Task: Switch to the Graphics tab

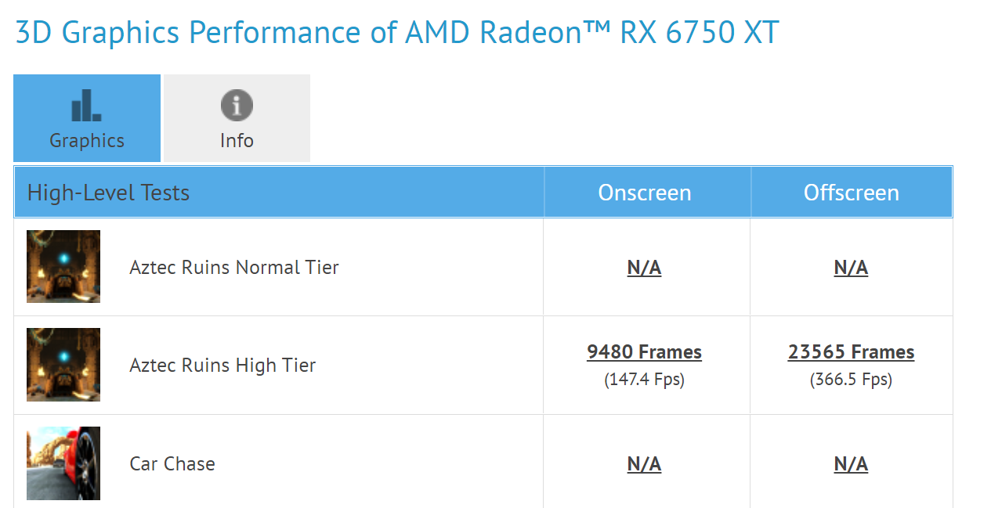Action: click(86, 117)
